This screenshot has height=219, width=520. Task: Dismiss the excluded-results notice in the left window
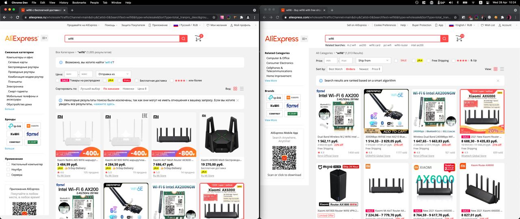pyautogui.click(x=238, y=100)
